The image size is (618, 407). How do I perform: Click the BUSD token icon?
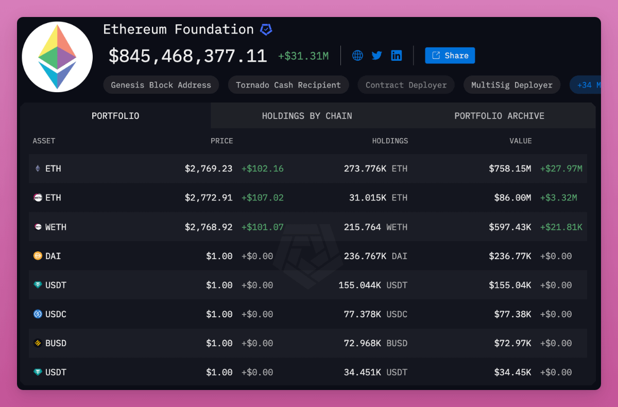coord(38,343)
